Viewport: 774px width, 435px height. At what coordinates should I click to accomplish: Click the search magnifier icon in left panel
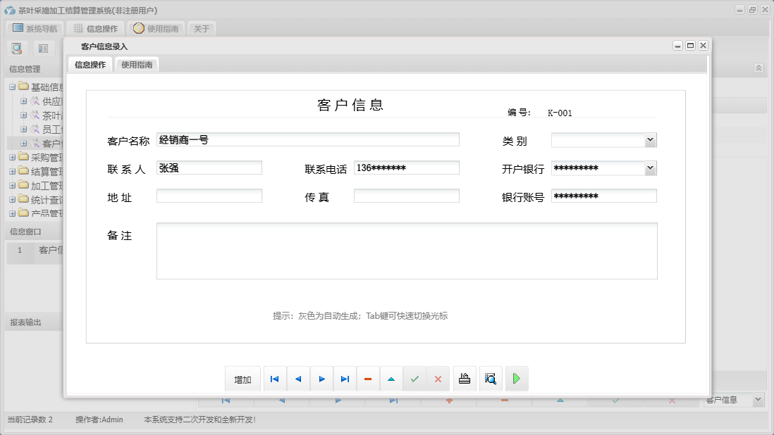pyautogui.click(x=17, y=48)
